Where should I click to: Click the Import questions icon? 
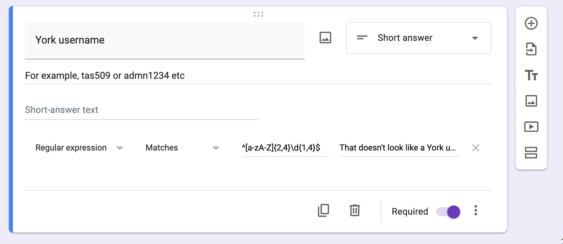tap(531, 49)
